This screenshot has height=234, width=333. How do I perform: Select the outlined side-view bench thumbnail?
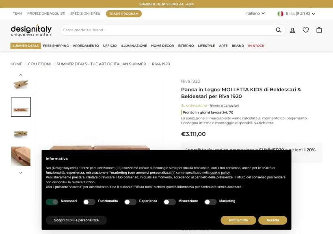point(21,107)
